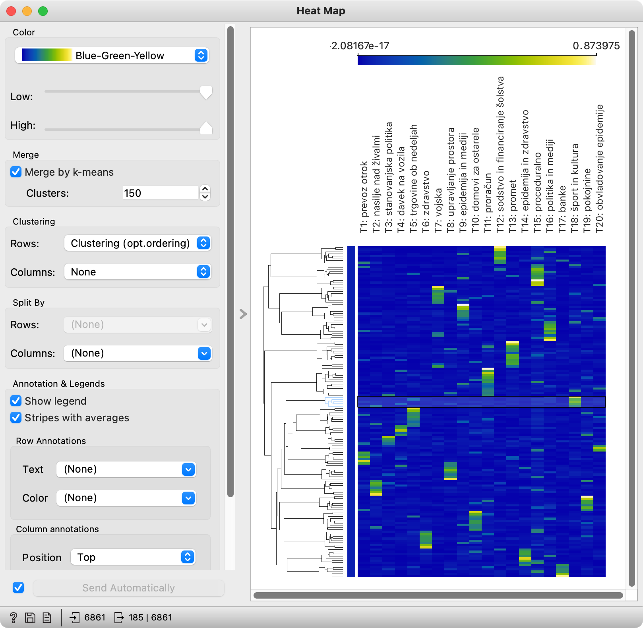Toggle Stripes with averages checkbox

pos(16,418)
